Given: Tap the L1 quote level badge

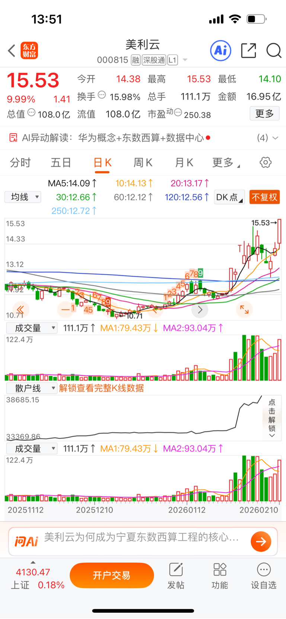Looking at the screenshot, I should [172, 60].
